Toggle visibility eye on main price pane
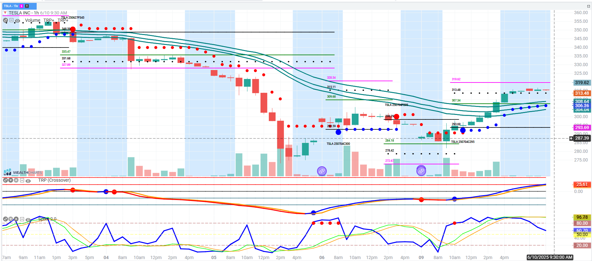This screenshot has height=261, width=592. pyautogui.click(x=18, y=21)
